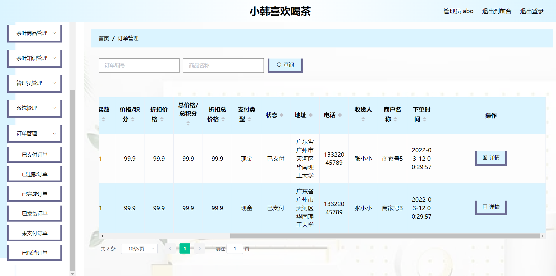
Task: Open 已发货订单 submenu item
Action: coord(35,213)
